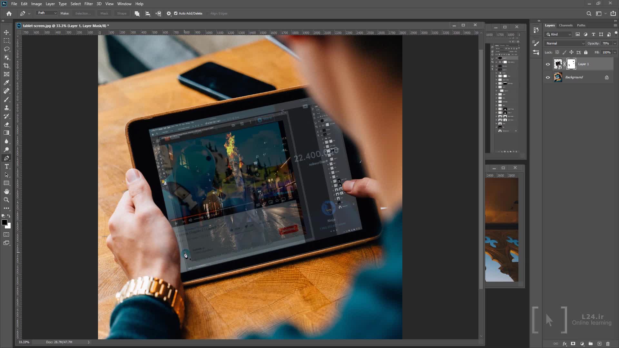This screenshot has height=348, width=619.
Task: Click the Make Selection button
Action: [x=83, y=13]
